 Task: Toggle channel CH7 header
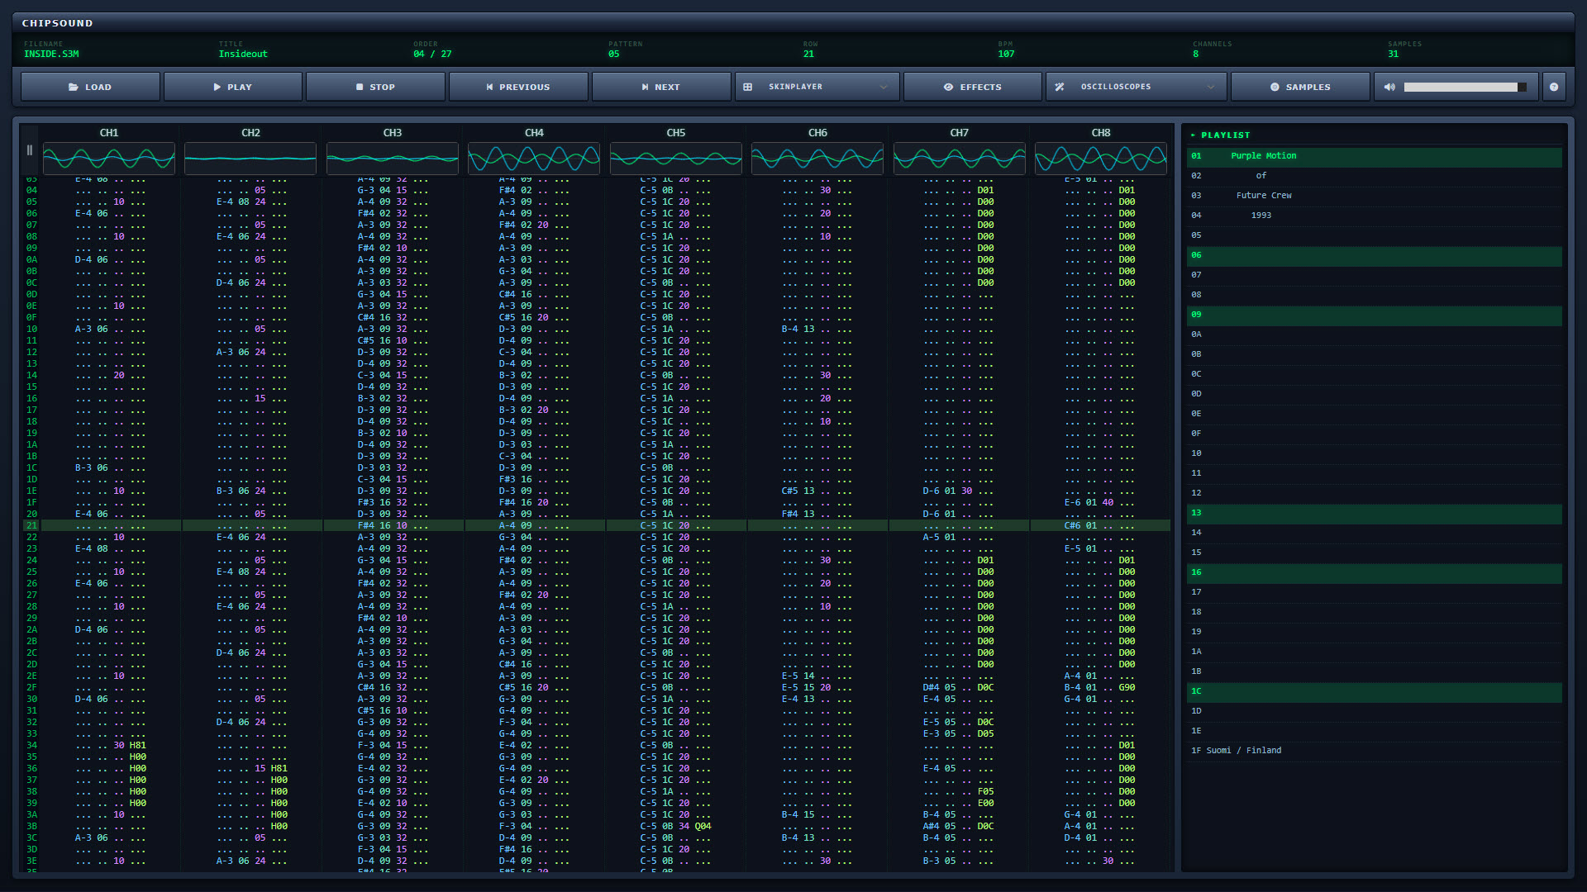point(959,132)
